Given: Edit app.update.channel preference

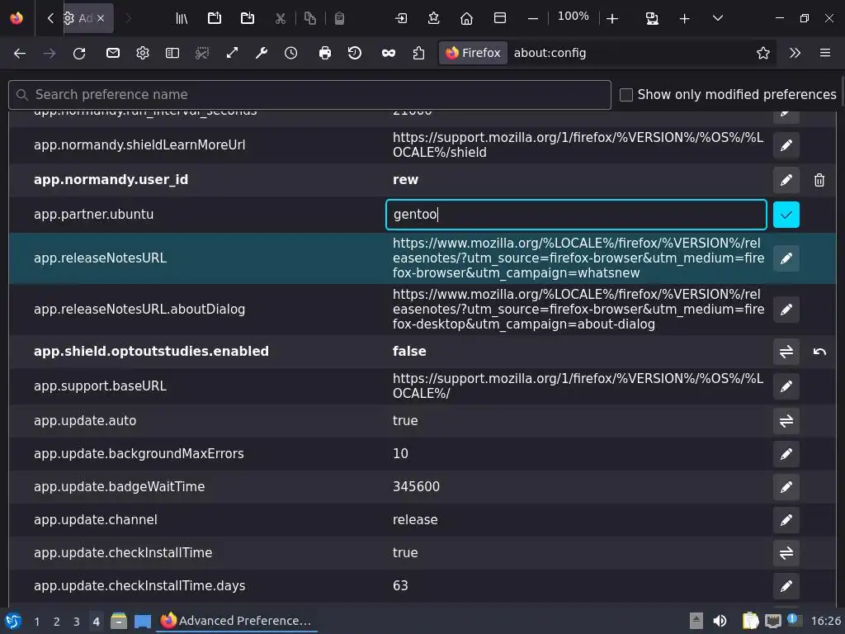Looking at the screenshot, I should (786, 520).
